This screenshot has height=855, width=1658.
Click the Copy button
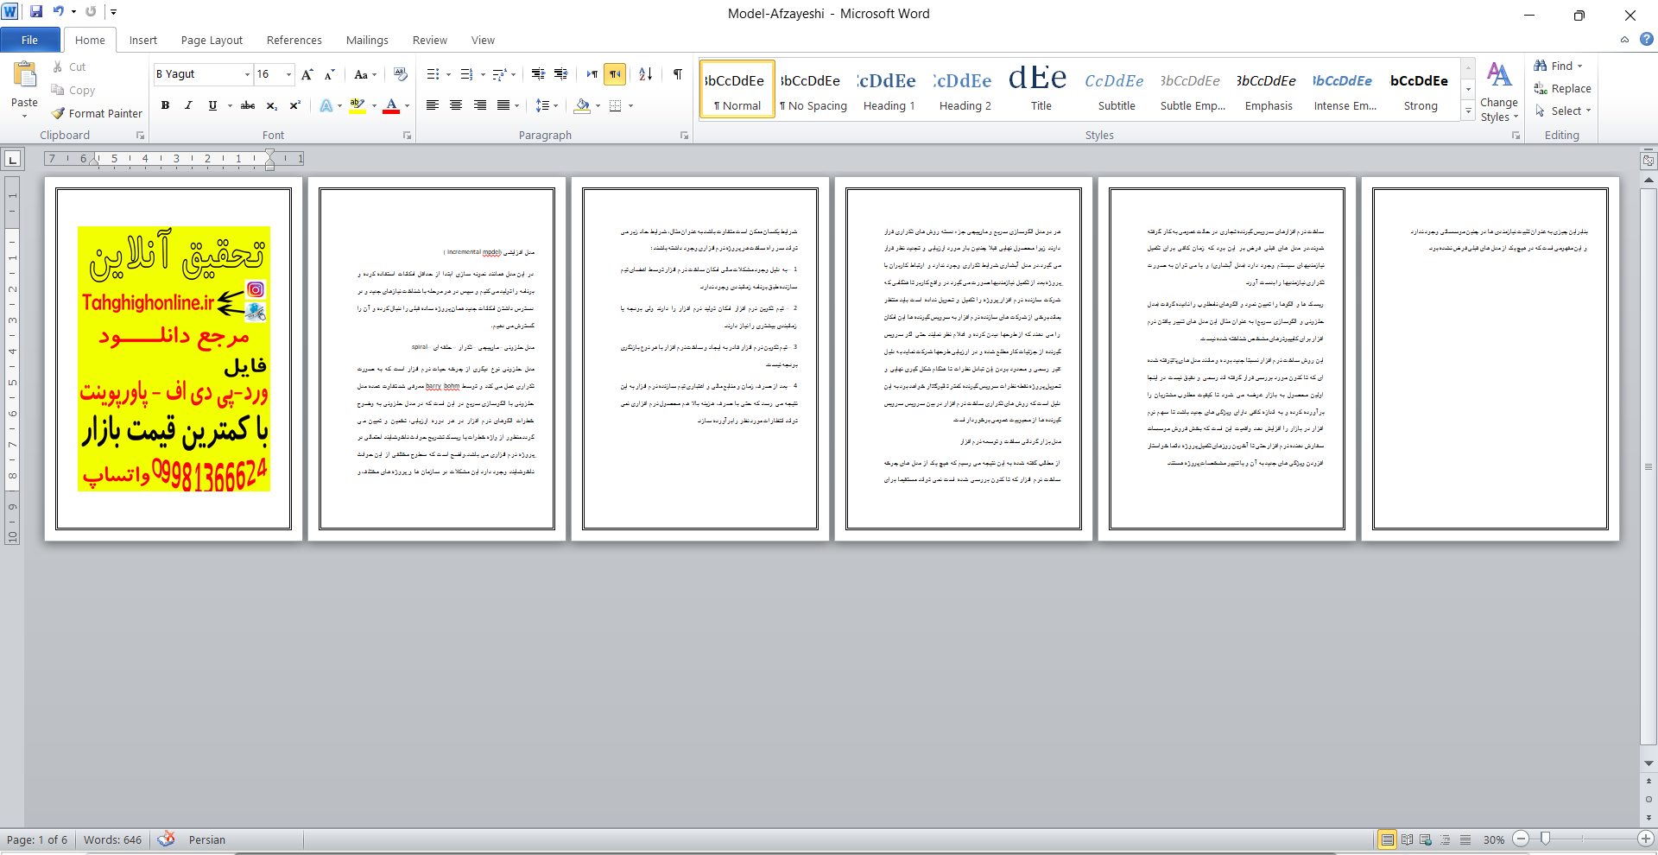73,90
